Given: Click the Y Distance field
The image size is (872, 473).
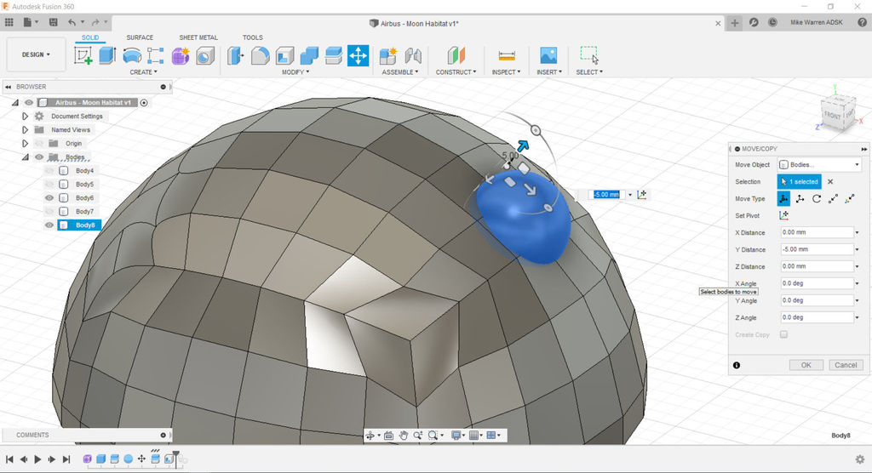Looking at the screenshot, I should [x=817, y=249].
